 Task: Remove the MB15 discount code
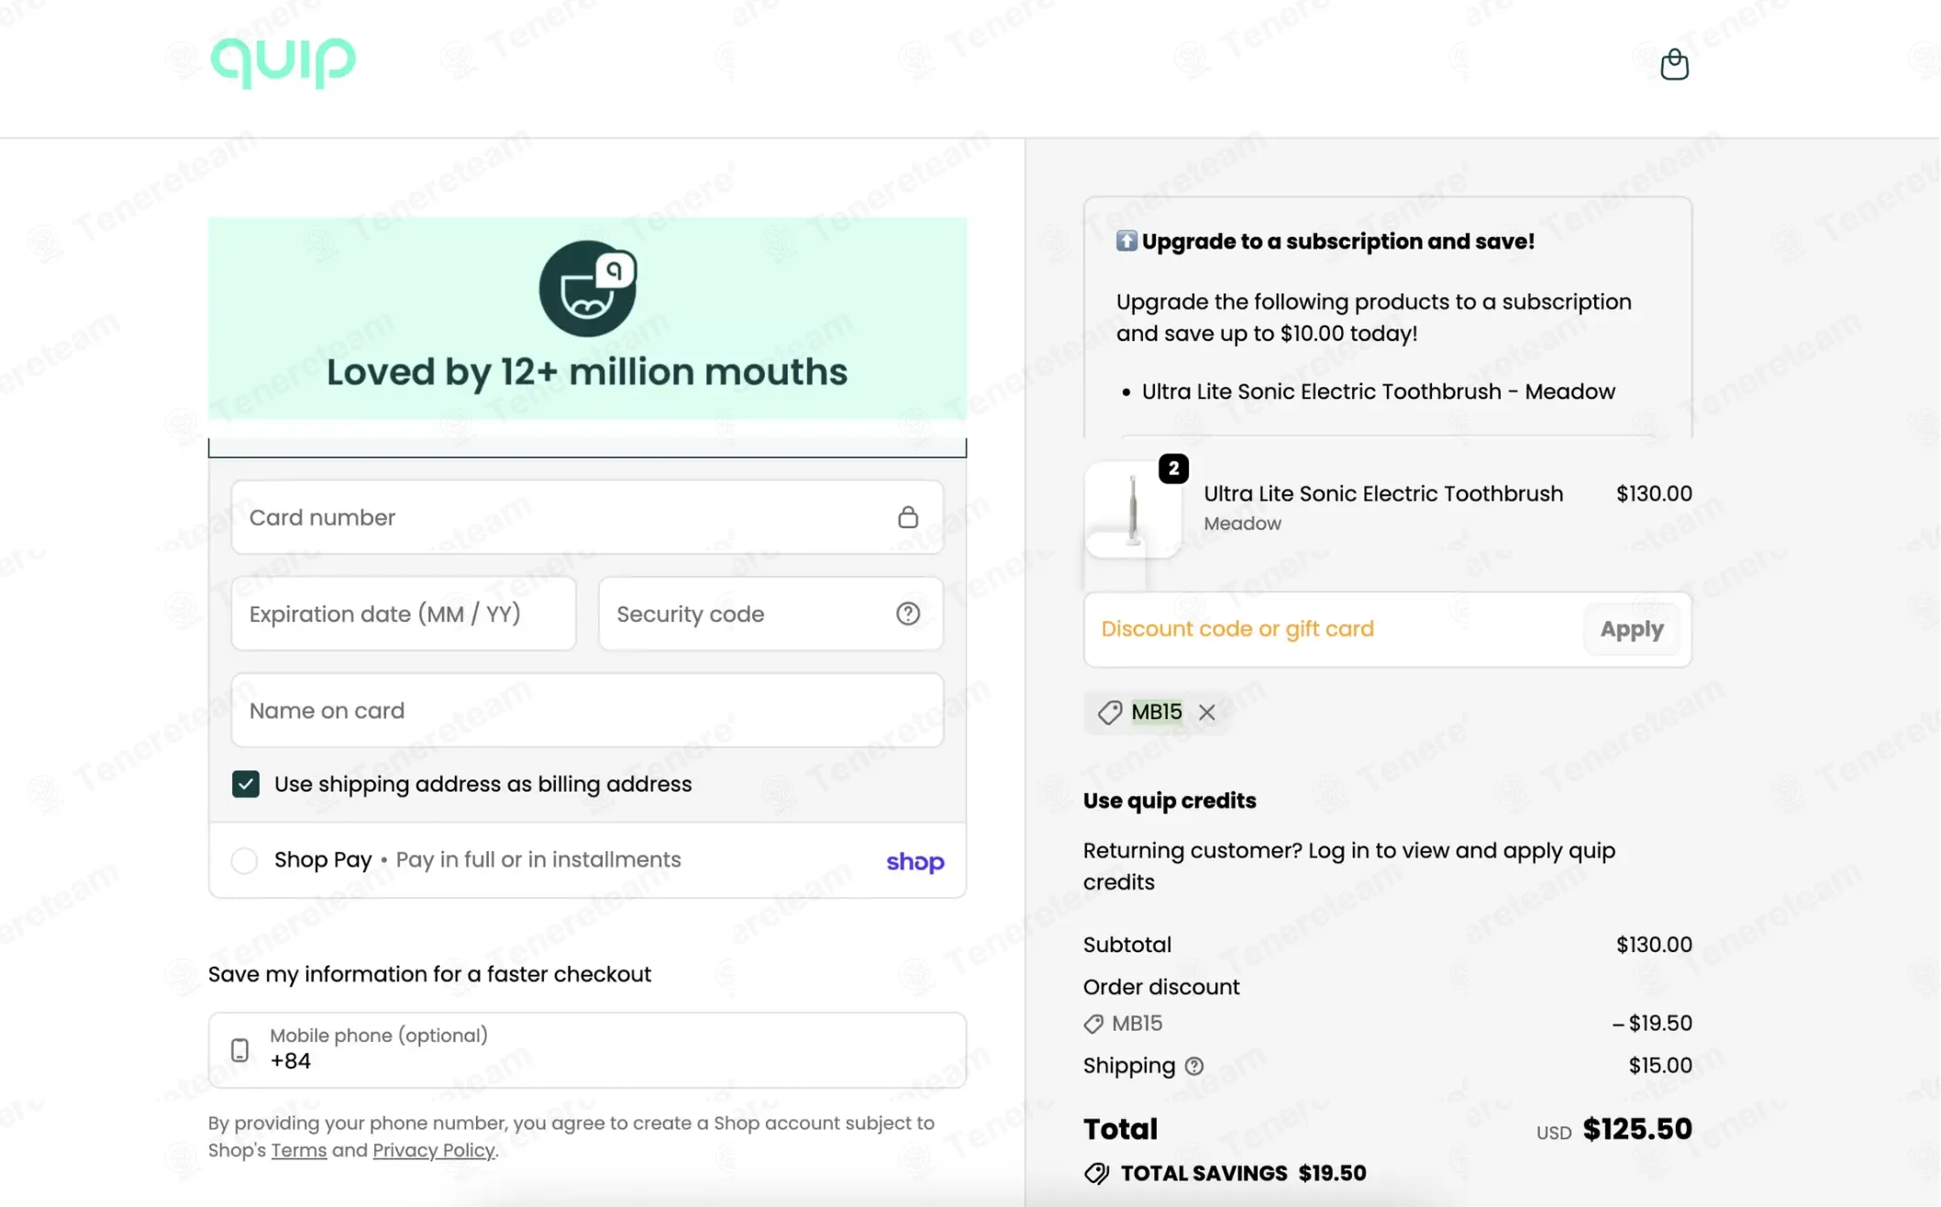pos(1206,713)
